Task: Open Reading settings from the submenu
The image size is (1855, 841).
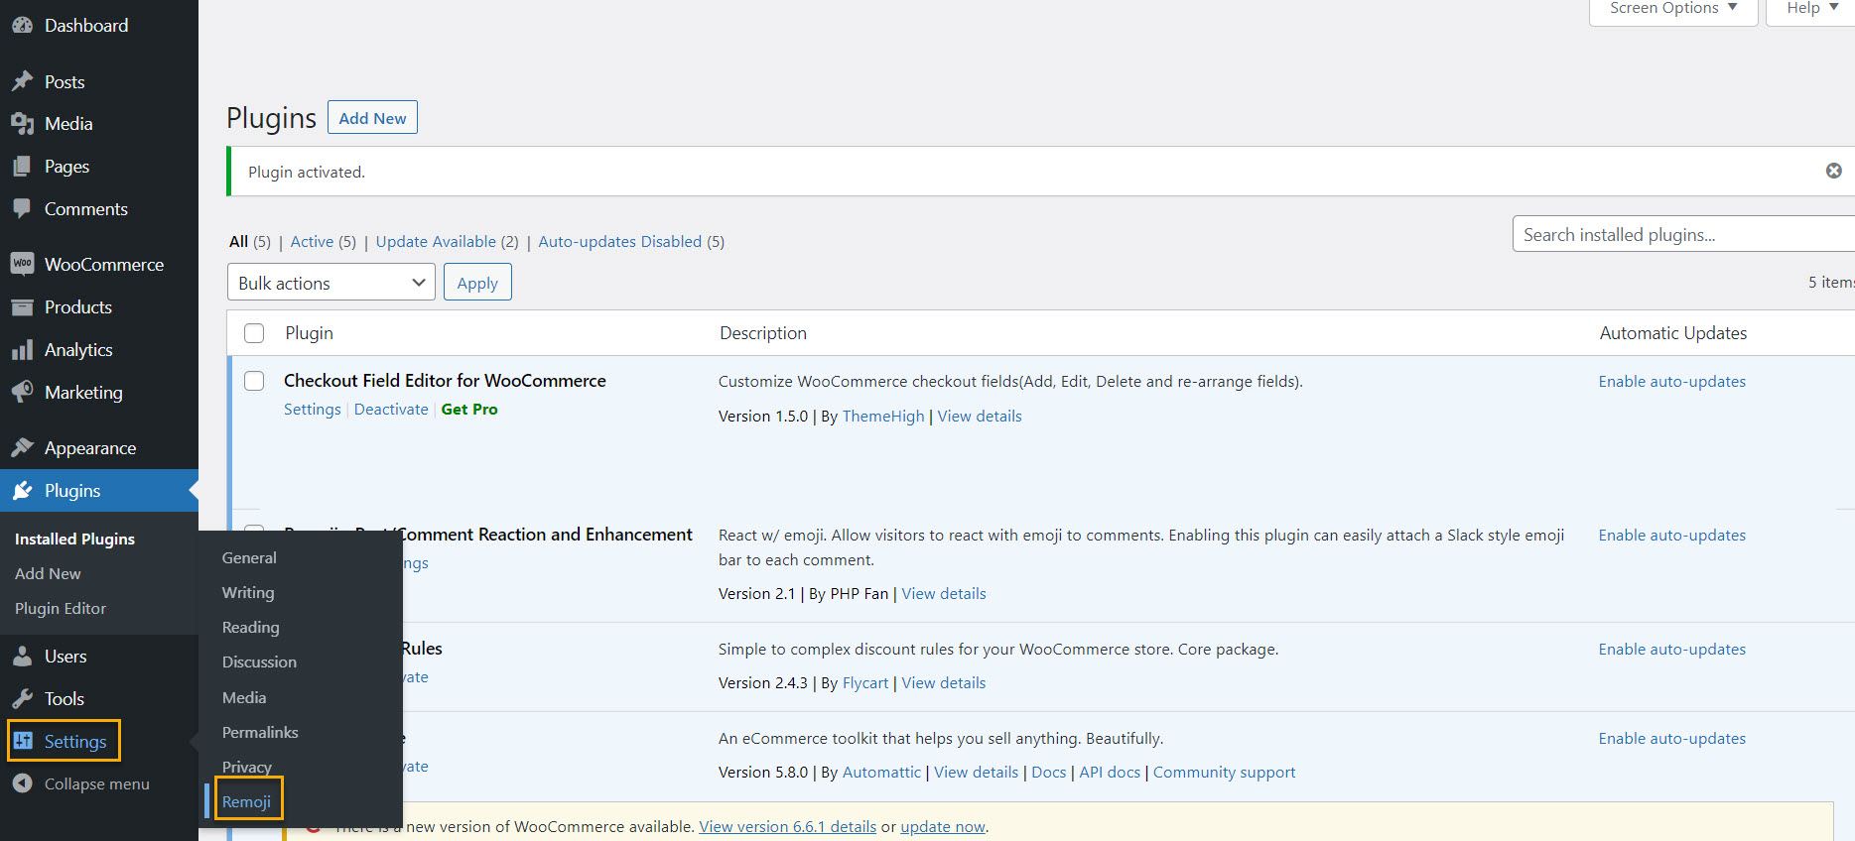Action: (251, 628)
